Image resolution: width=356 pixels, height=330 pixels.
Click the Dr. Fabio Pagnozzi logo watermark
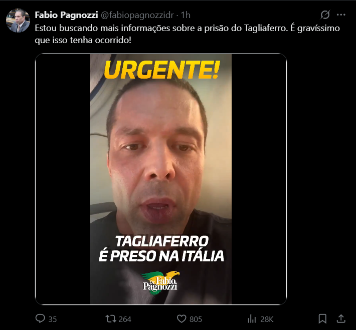click(160, 283)
